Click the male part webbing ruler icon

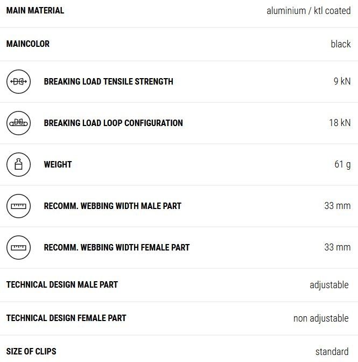point(19,206)
